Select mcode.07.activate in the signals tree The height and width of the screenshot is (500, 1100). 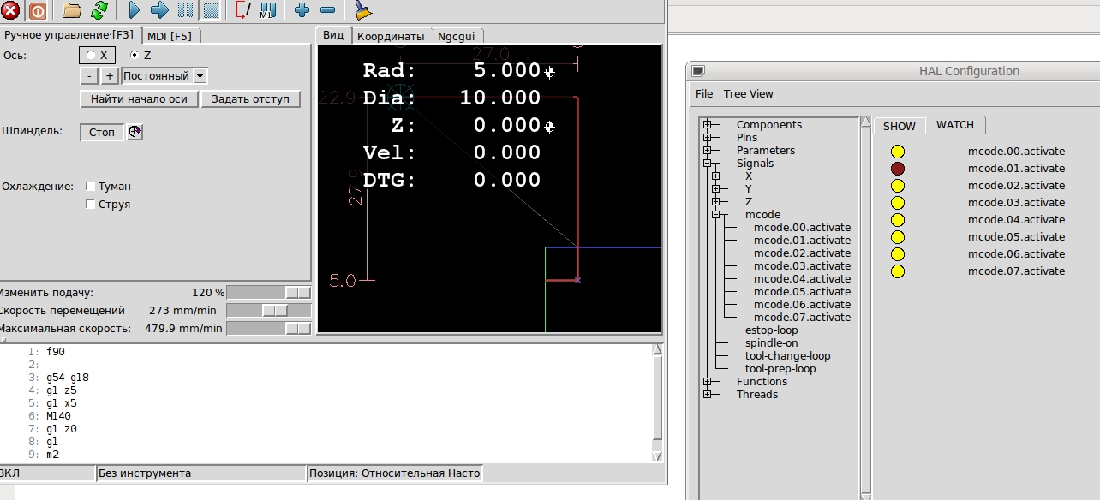(802, 318)
